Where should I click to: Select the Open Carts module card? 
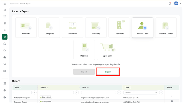tap(108, 50)
